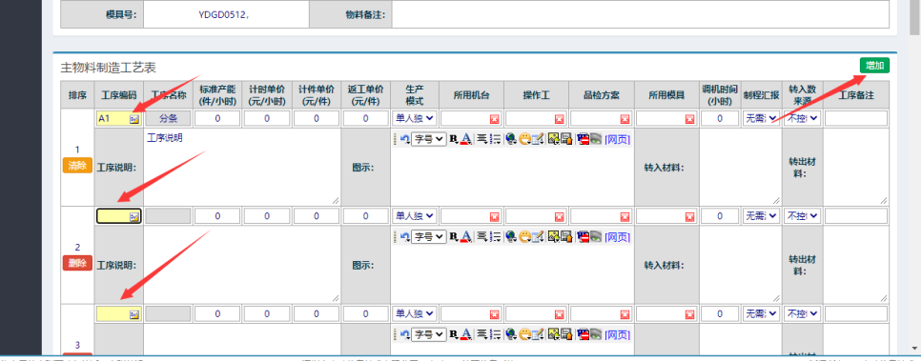This screenshot has height=361, width=922.
Task: Switch to [网页] mode in row 1 editor
Action: click(618, 139)
